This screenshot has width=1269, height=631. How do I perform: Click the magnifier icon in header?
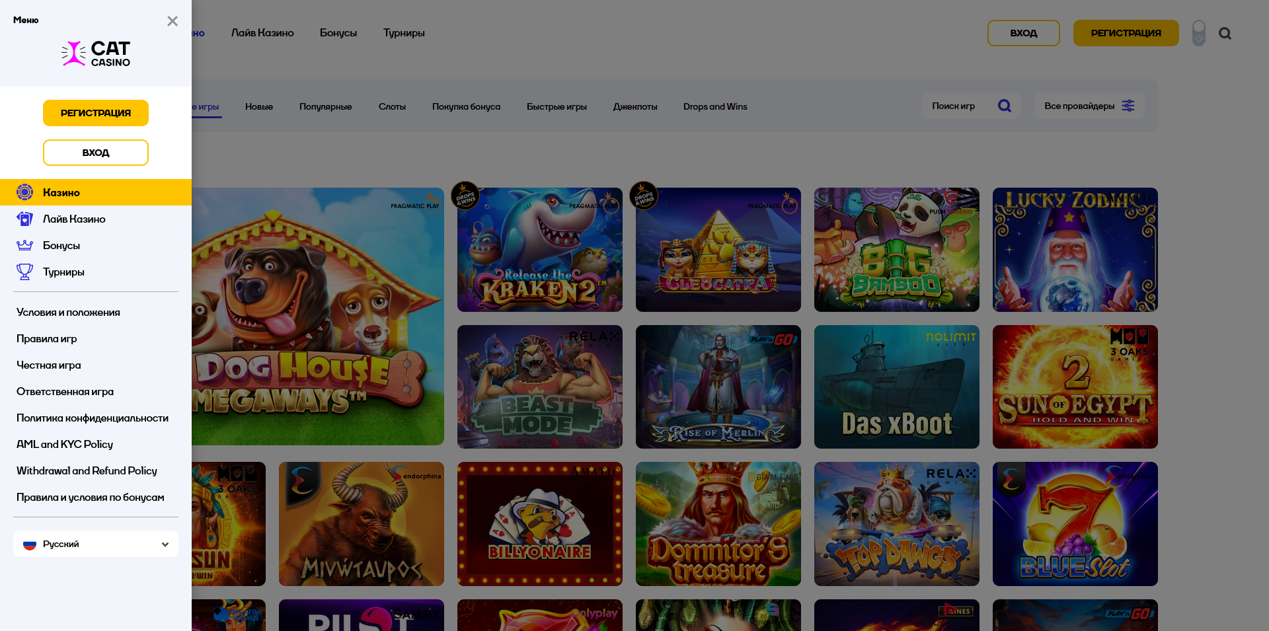(1225, 33)
